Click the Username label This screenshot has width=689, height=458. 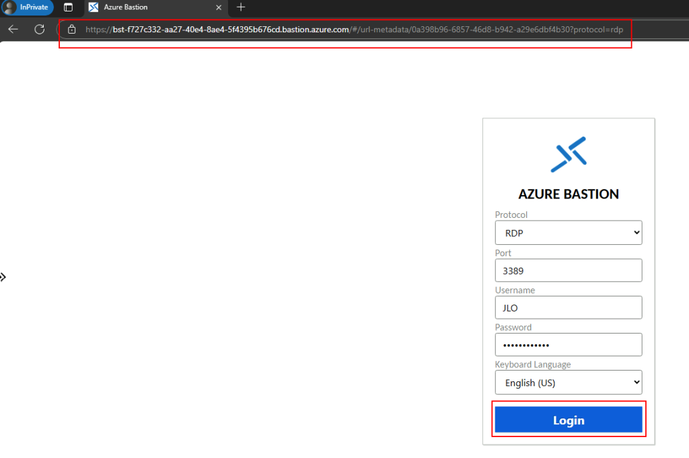(x=515, y=291)
